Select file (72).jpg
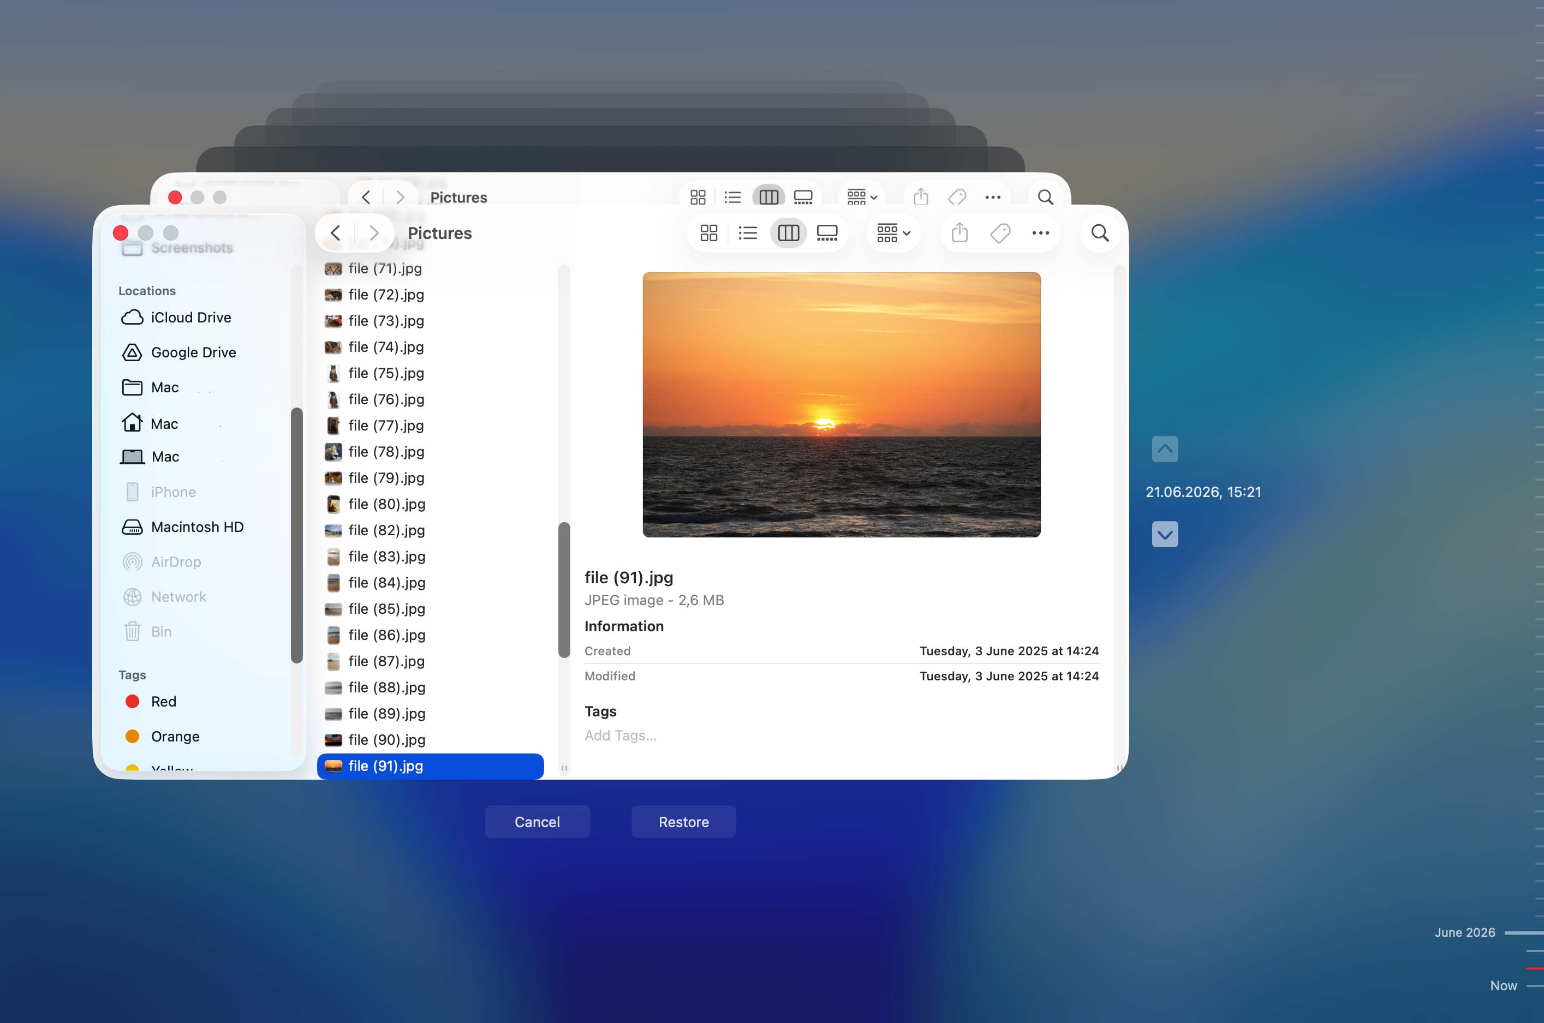 [431, 295]
